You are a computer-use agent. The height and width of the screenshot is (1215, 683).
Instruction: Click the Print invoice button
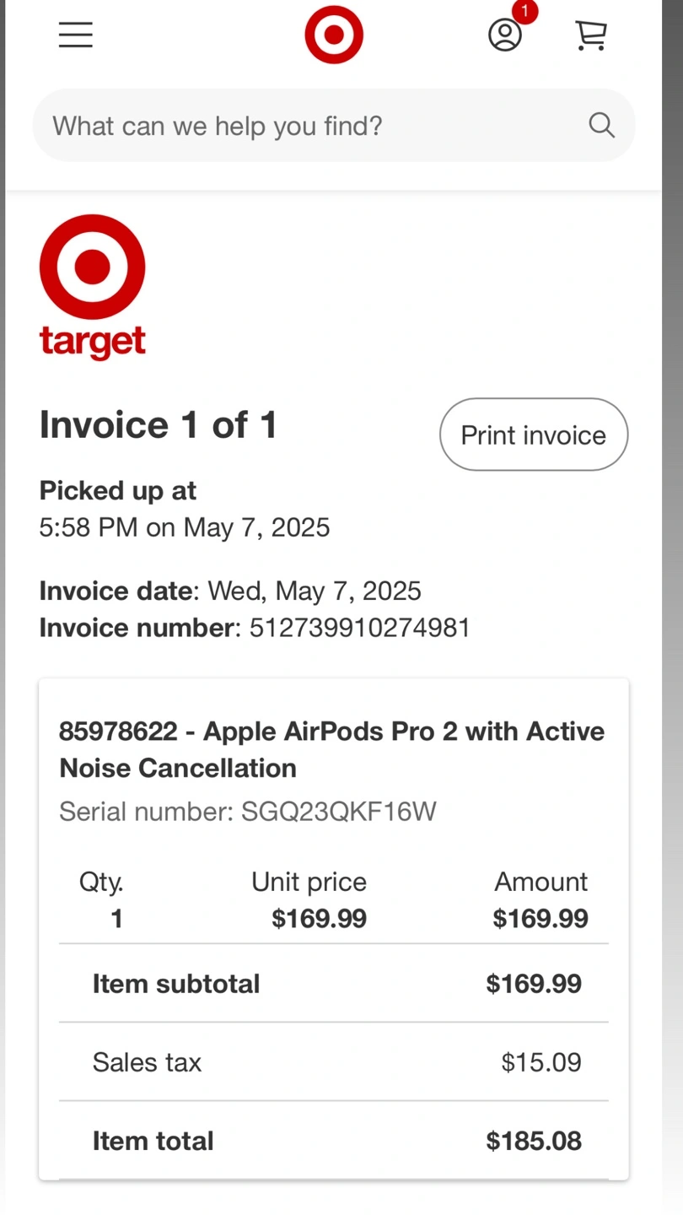[534, 435]
